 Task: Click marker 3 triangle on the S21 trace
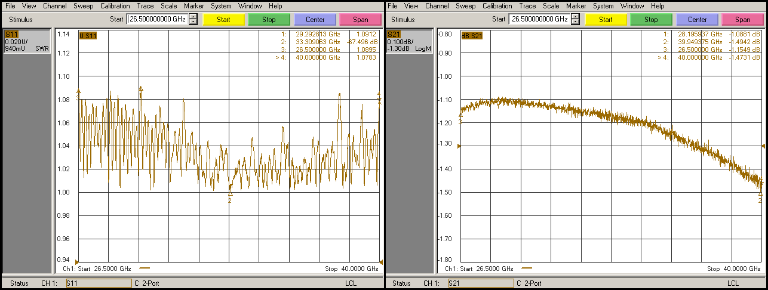pos(460,116)
